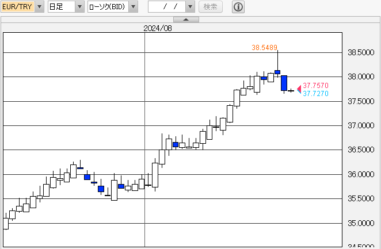This screenshot has width=381, height=249.
Task: Click the 37.7570 ask price label
Action: 315,86
